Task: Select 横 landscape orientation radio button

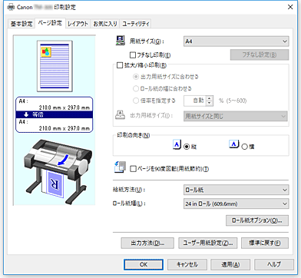Action: click(x=244, y=147)
